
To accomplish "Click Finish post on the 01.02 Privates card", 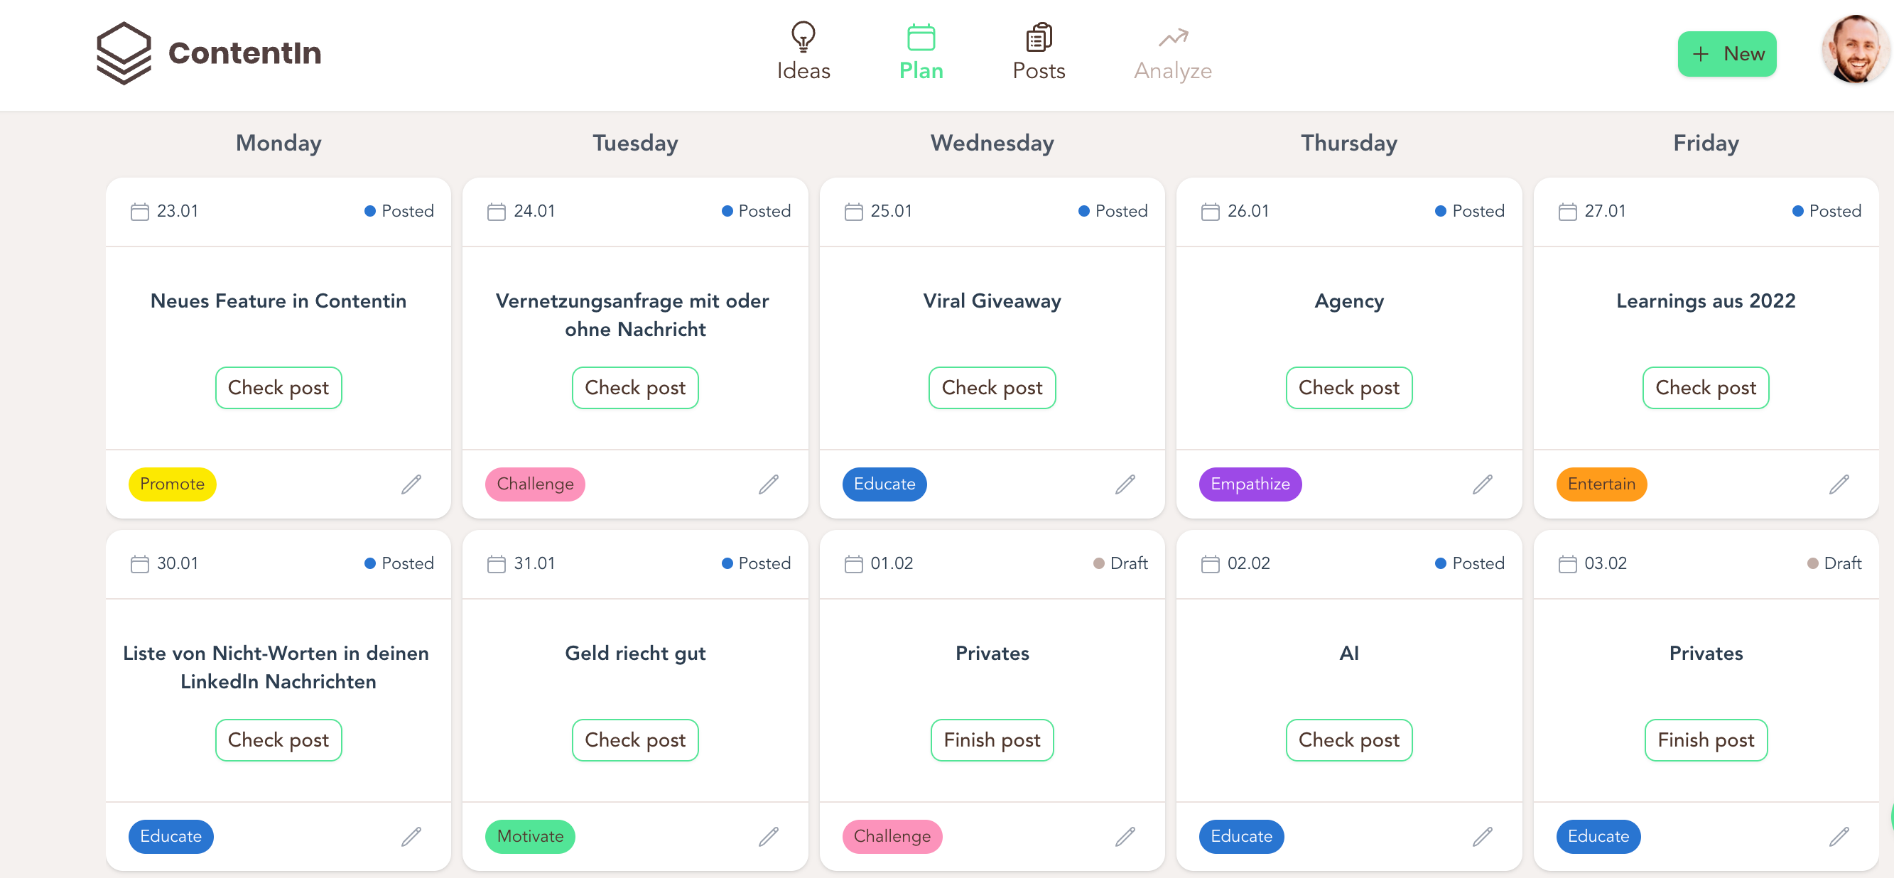I will tap(992, 739).
